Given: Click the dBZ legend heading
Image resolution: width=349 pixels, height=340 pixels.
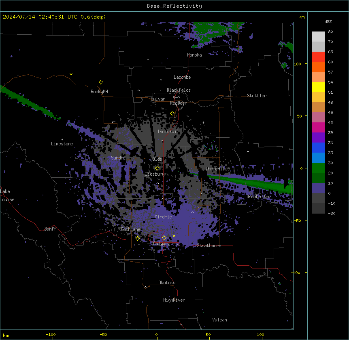Looking at the screenshot, I should [328, 21].
